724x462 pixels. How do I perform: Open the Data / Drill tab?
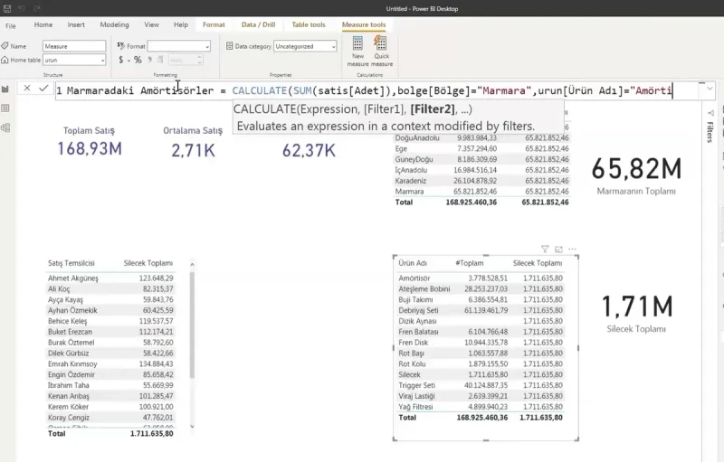click(258, 25)
